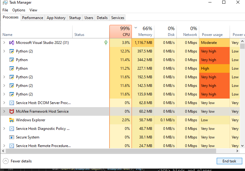Screen dimensions: 245x171
Task: Sort processes by CPU column header
Action: pyautogui.click(x=121, y=31)
